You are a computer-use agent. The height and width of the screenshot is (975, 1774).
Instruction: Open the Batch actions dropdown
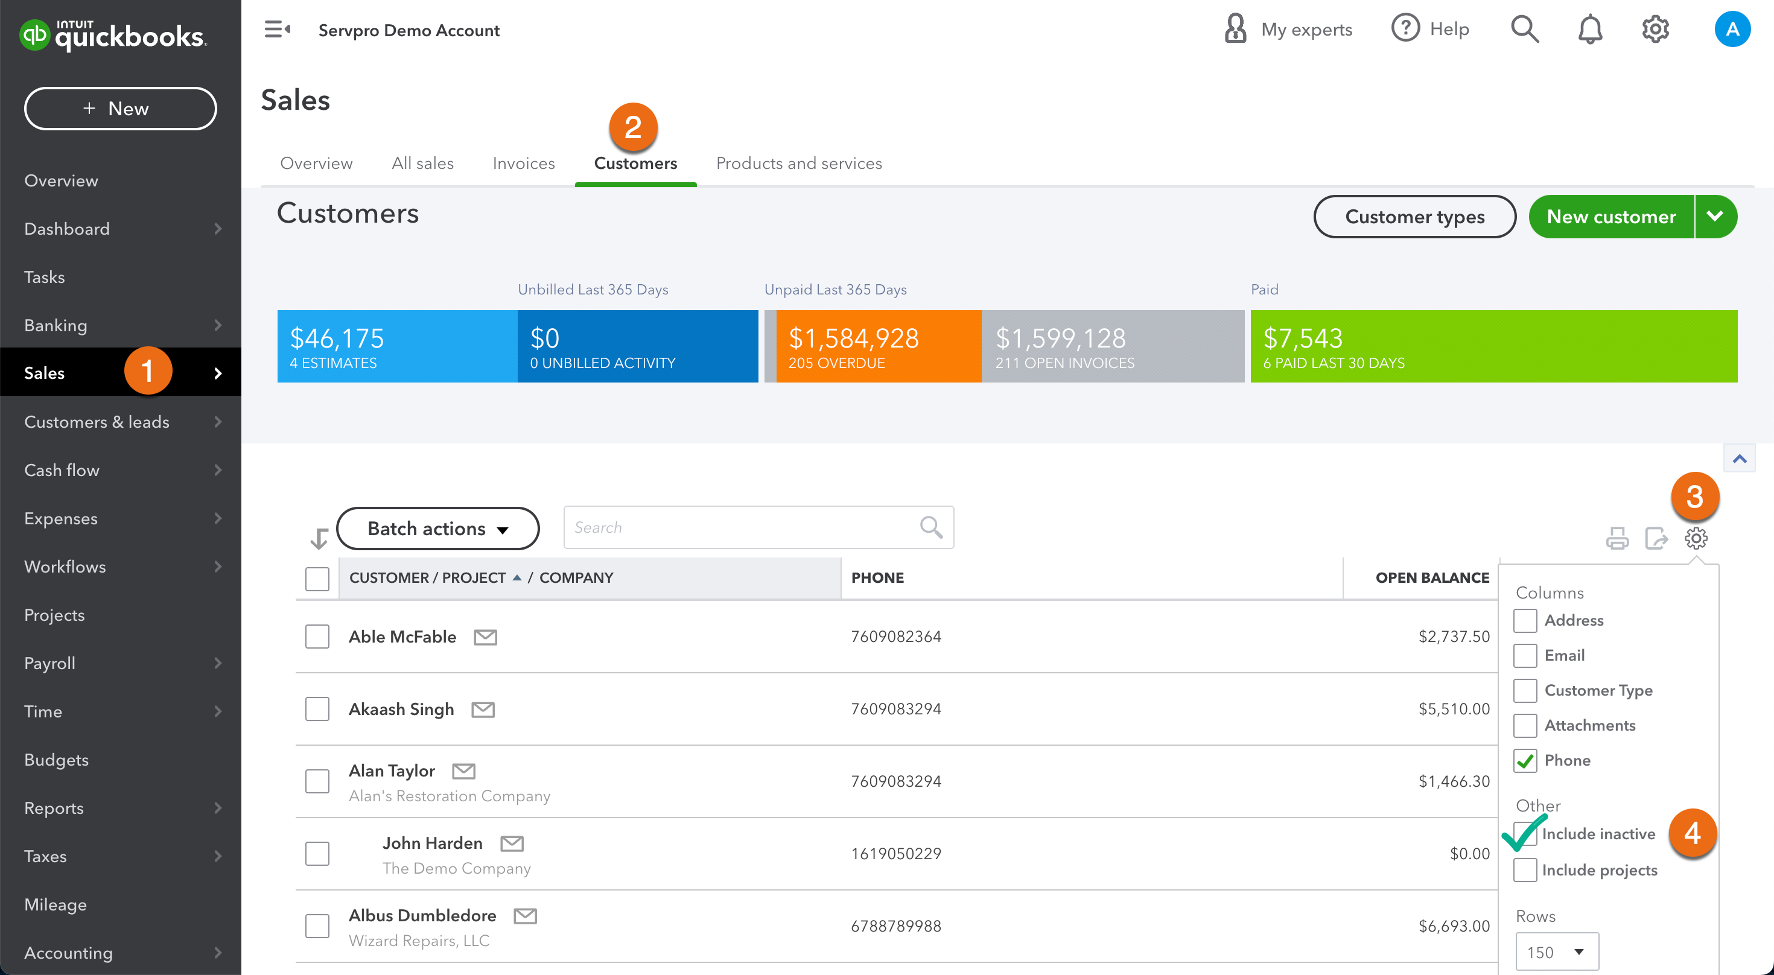point(437,528)
